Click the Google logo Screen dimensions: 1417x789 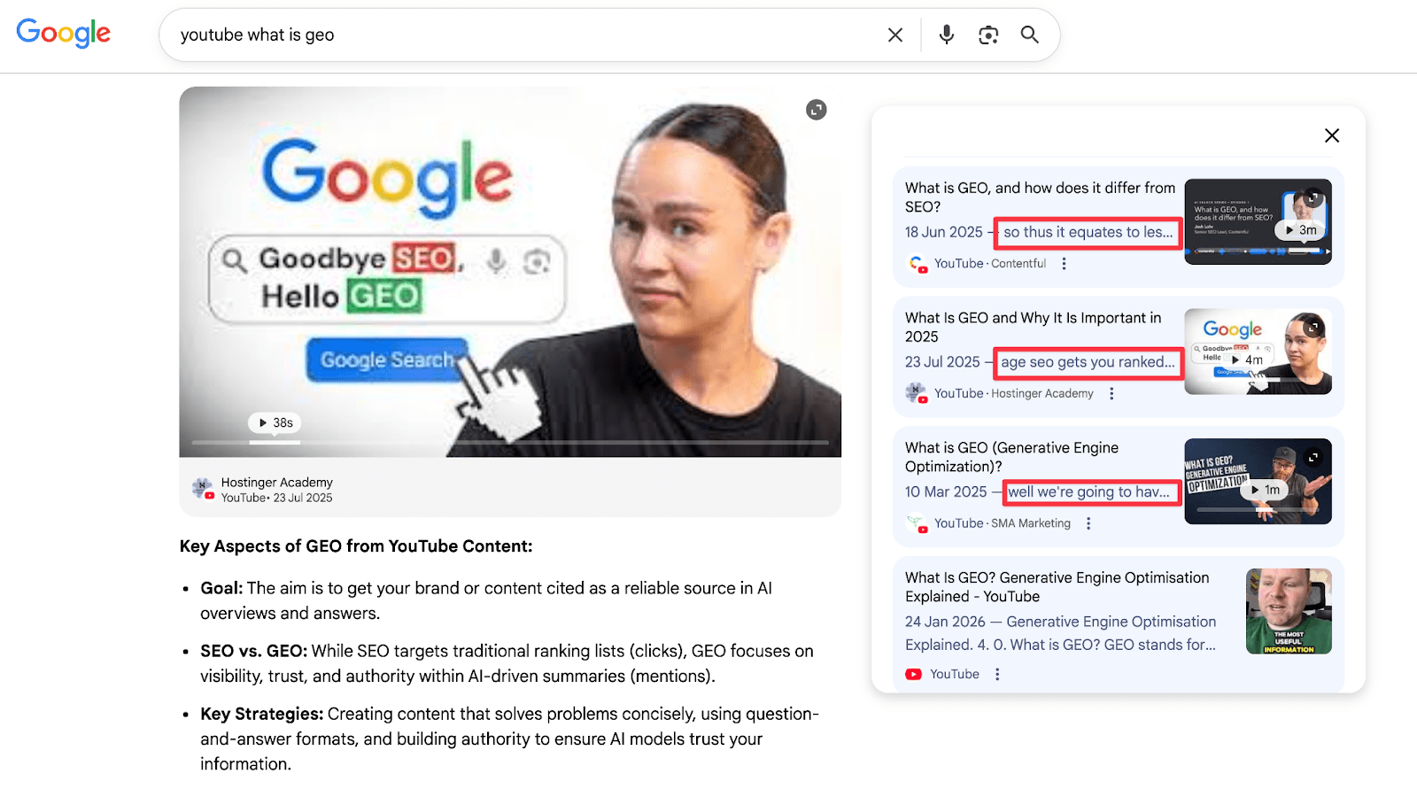point(64,34)
